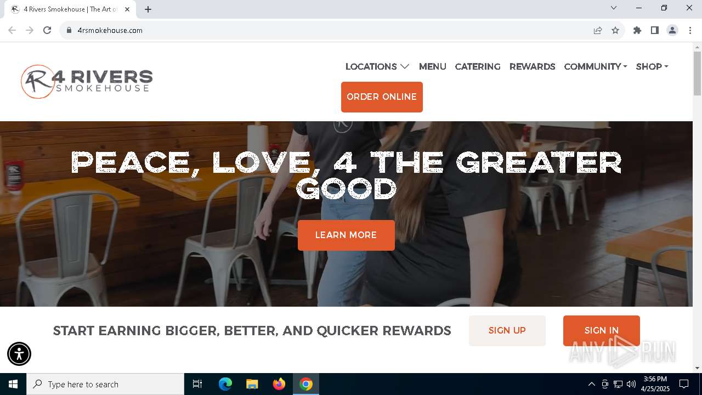The height and width of the screenshot is (395, 702).
Task: Open the accessibility widget icon
Action: [x=19, y=354]
